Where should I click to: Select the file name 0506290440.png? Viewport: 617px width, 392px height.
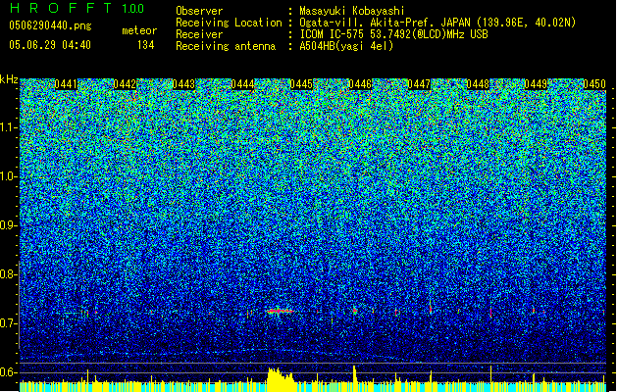pyautogui.click(x=50, y=25)
